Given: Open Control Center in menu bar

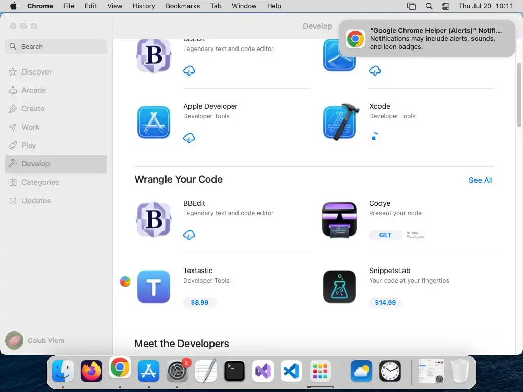Looking at the screenshot, I should tap(445, 6).
